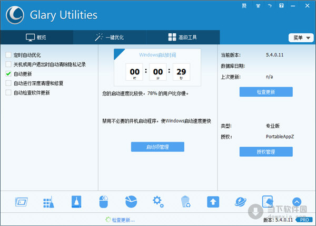Enable 关机或用户退出时自动清除隐私记录 checkbox
This screenshot has width=316, height=226.
8,64
